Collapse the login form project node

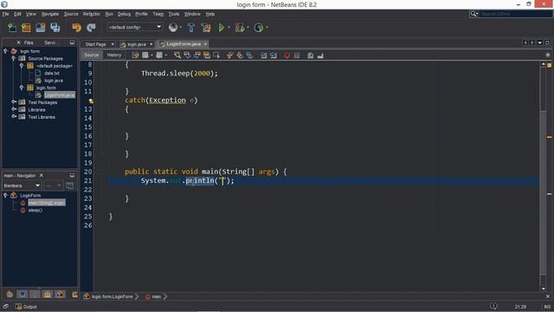pos(5,51)
